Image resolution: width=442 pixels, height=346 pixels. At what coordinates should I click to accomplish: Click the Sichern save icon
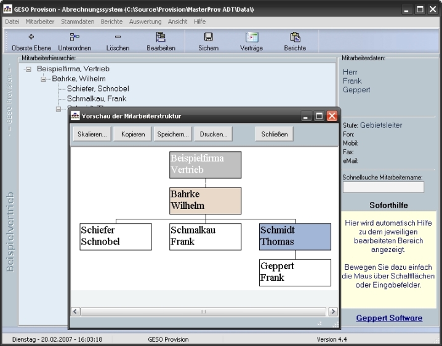[208, 37]
